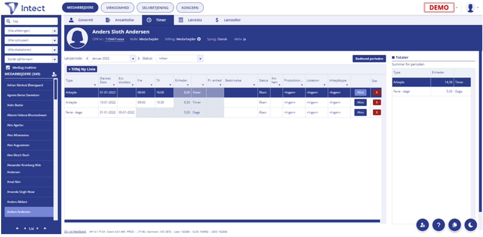483x237 pixels.
Task: Delete the 10-01-2022 Arbejde row
Action: click(x=376, y=102)
